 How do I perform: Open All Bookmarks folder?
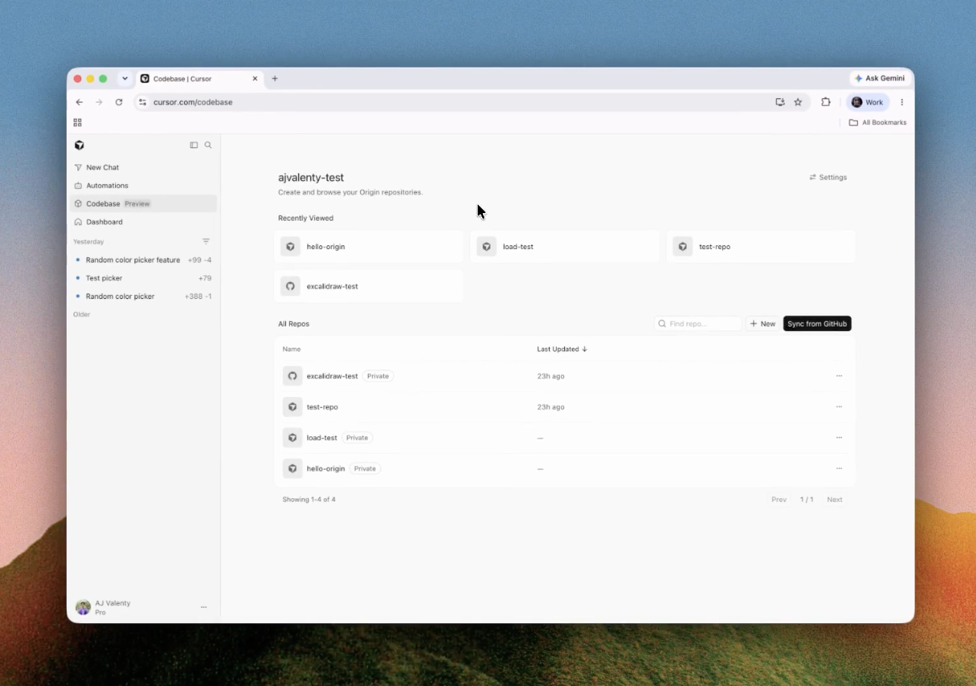[x=878, y=123]
